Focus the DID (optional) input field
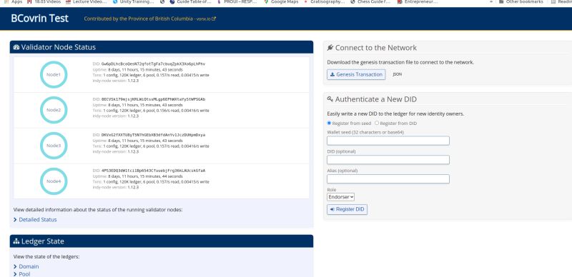This screenshot has height=277, width=572. click(388, 160)
